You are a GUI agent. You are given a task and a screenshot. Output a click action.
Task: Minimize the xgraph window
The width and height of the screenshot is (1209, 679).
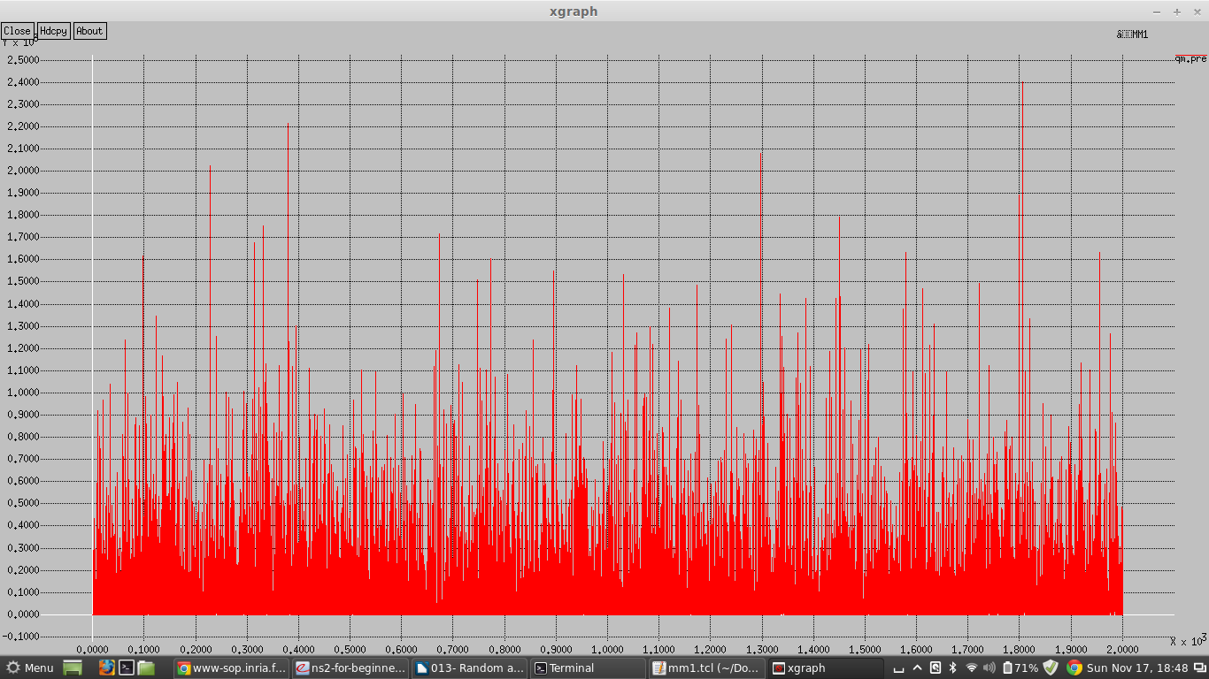point(1157,11)
